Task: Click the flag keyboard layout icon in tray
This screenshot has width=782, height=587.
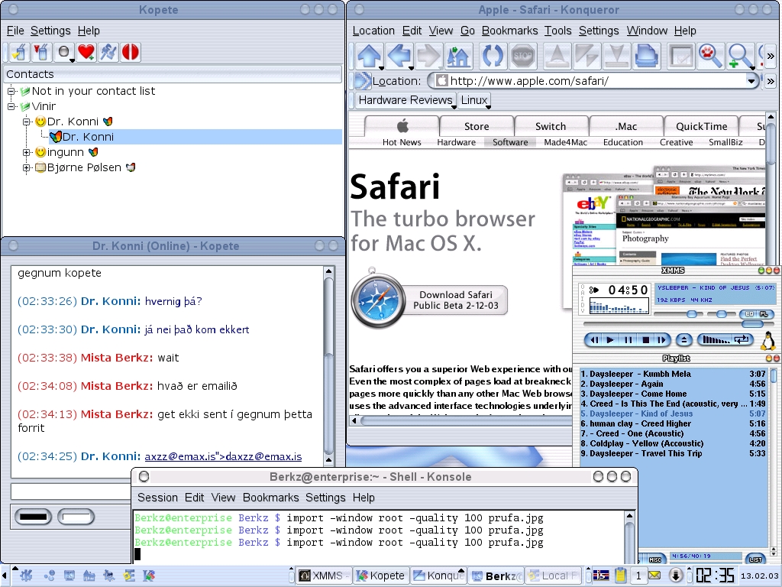Action: (600, 576)
